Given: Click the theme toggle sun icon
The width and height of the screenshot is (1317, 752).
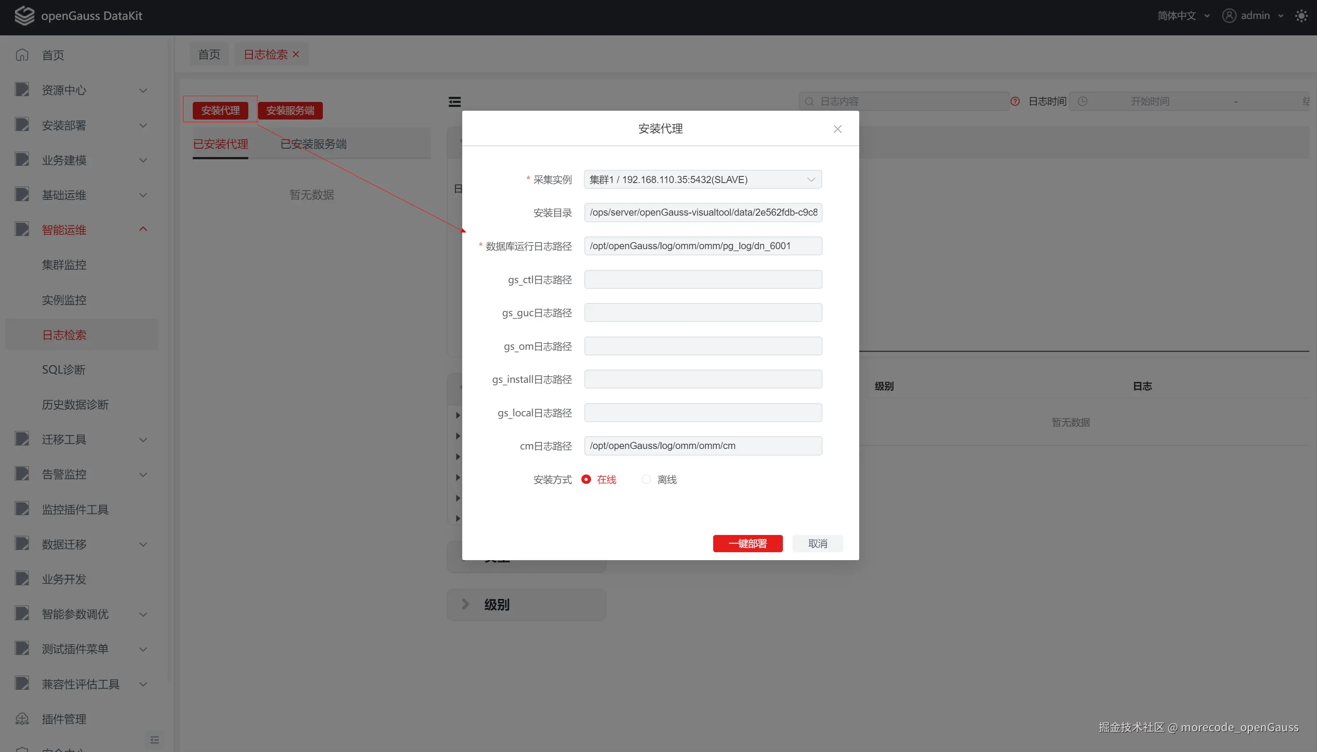Looking at the screenshot, I should tap(1301, 16).
